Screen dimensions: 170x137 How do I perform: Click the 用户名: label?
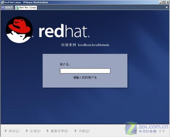[x=65, y=64]
